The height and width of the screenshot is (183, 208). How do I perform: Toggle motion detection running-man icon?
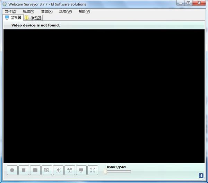58,170
